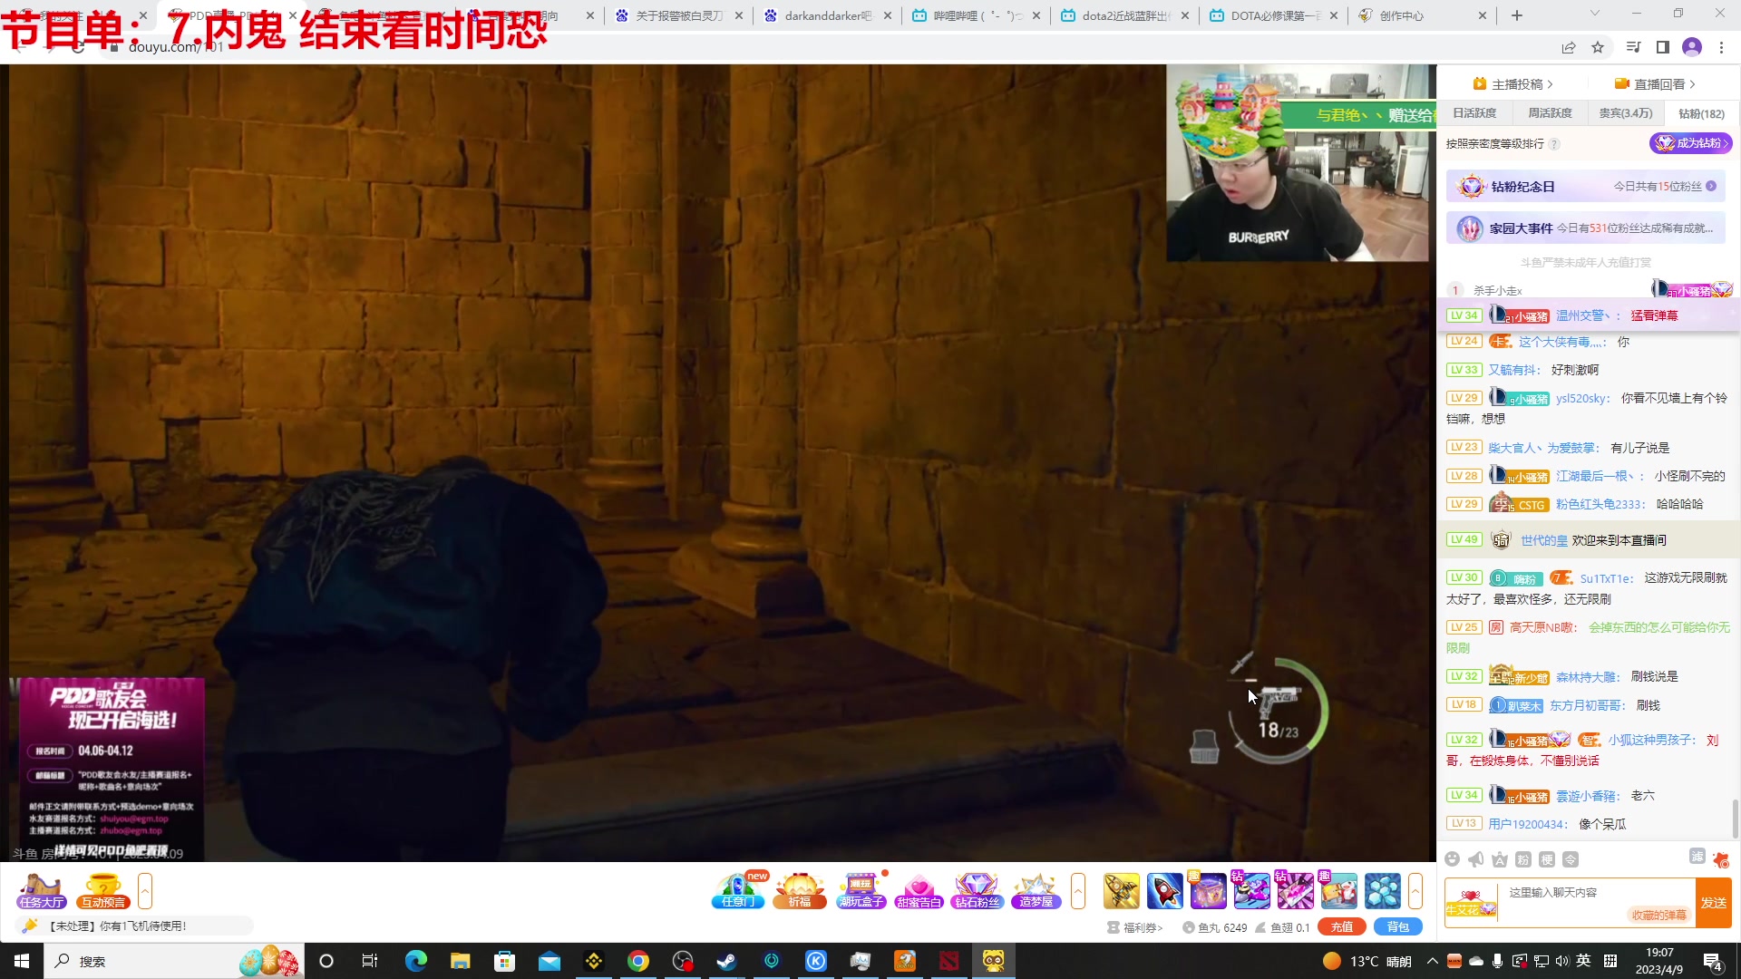Image resolution: width=1741 pixels, height=979 pixels.
Task: Click the 充值 recharge button
Action: (x=1342, y=927)
